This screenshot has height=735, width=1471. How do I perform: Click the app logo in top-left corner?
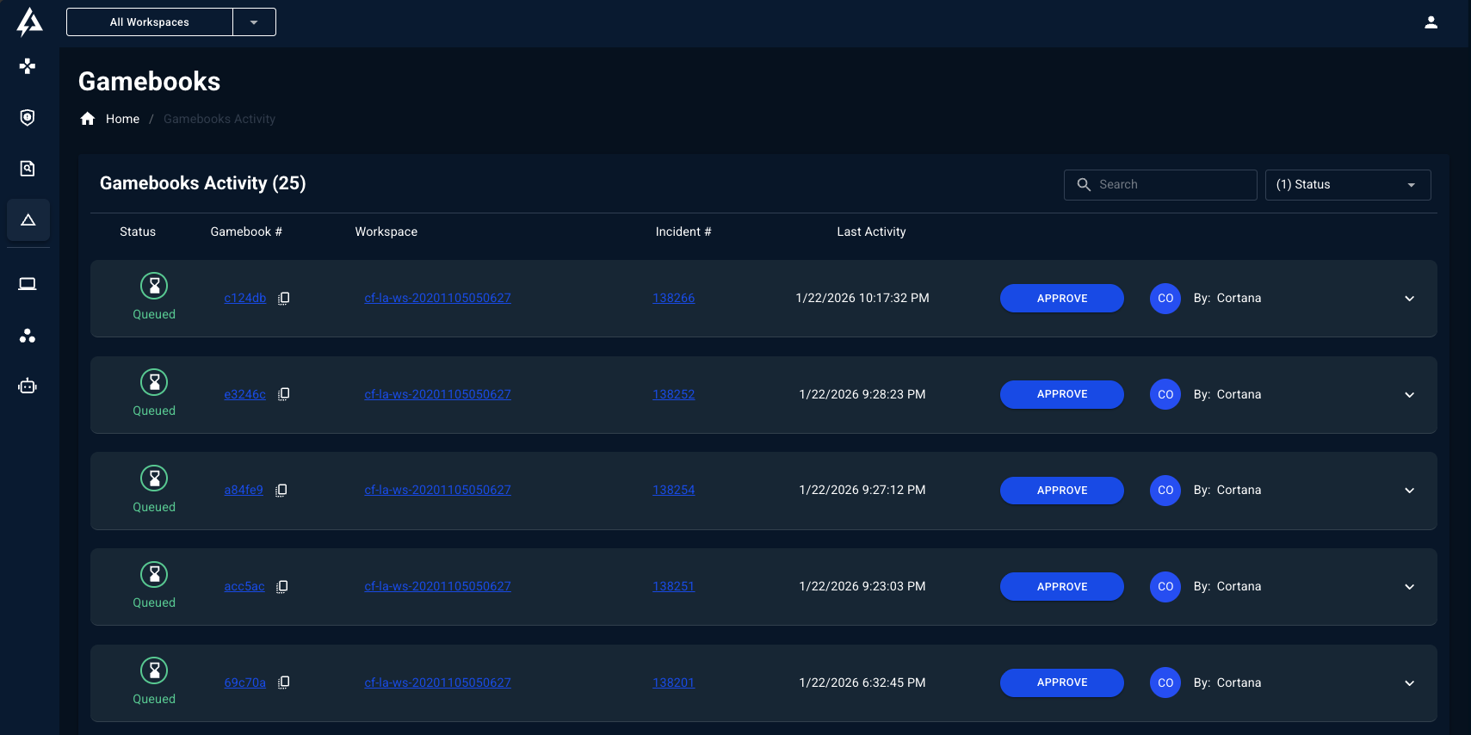(x=29, y=22)
